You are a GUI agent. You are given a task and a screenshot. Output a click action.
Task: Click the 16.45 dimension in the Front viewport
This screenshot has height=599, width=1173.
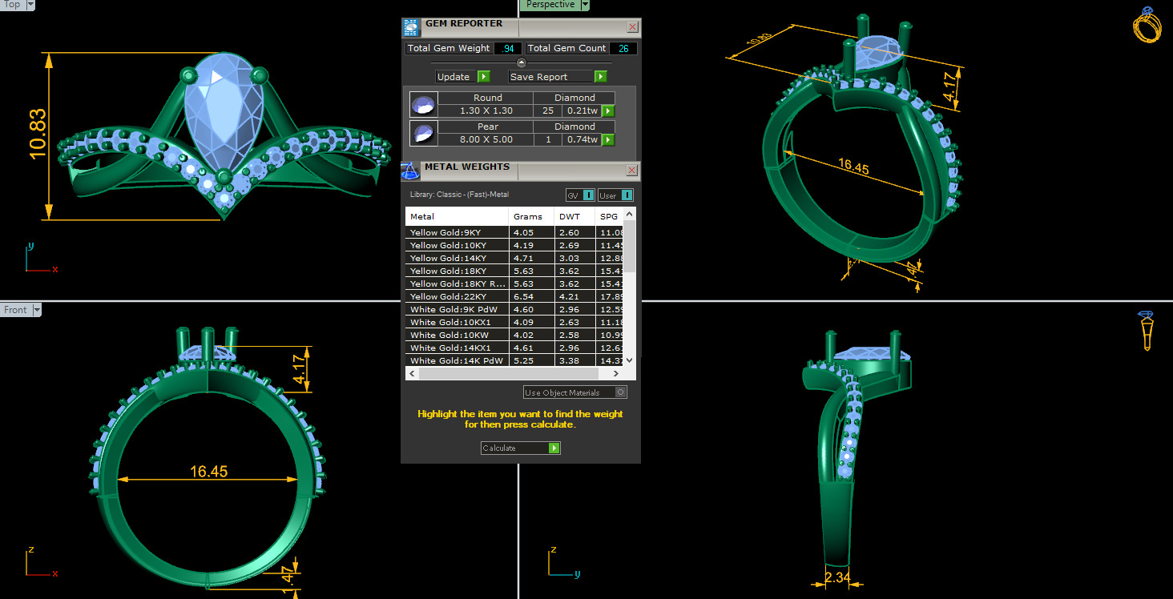click(x=208, y=472)
